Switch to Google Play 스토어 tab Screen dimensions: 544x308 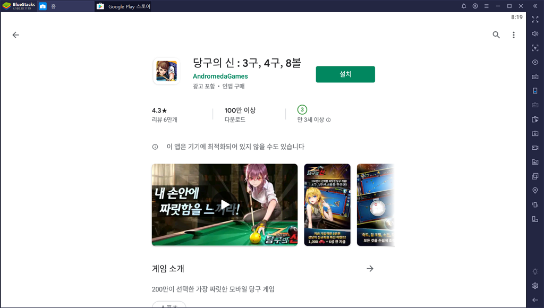123,6
